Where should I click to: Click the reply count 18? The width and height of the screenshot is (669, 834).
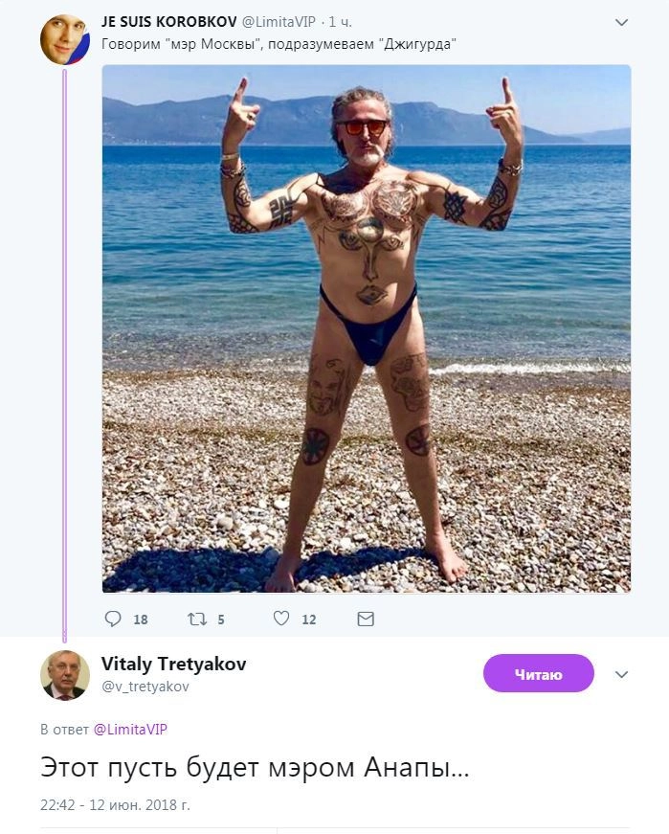point(140,620)
